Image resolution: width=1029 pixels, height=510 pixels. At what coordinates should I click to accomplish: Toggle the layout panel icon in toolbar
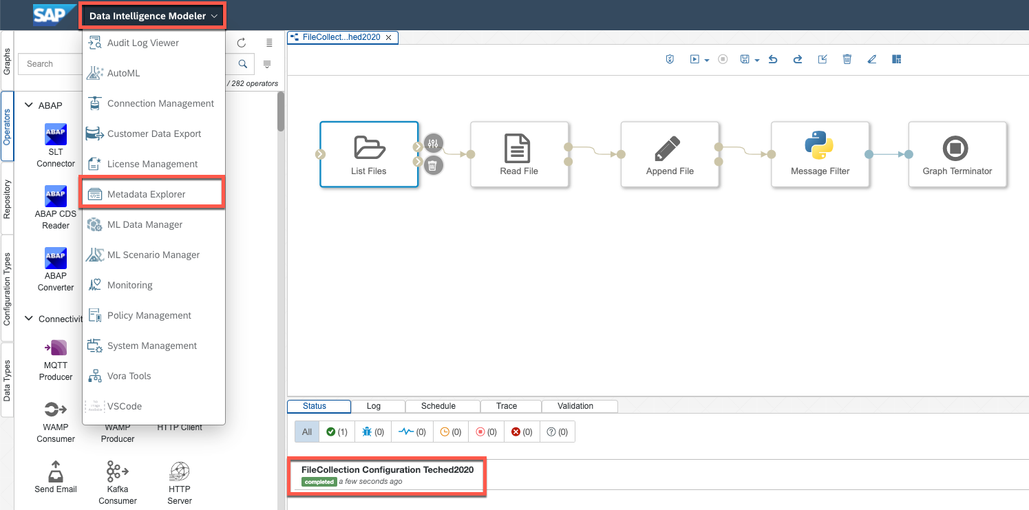coord(897,60)
